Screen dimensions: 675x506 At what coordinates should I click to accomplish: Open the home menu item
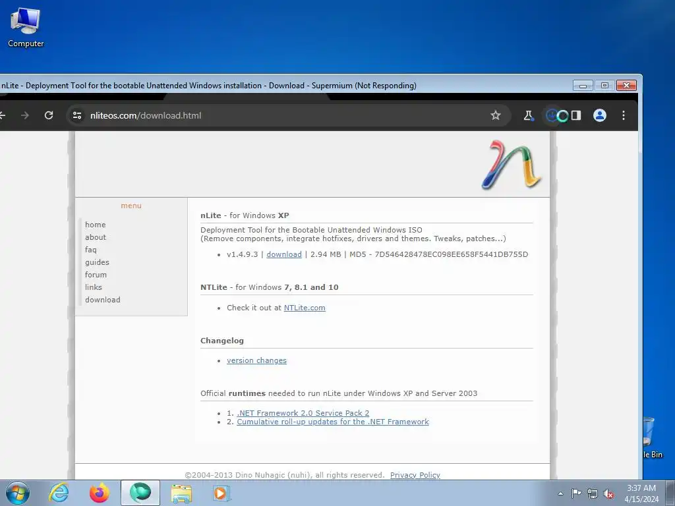tap(95, 225)
